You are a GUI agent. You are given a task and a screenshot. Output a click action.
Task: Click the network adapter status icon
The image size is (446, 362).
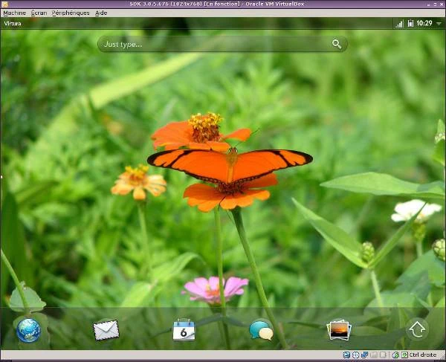point(365,355)
